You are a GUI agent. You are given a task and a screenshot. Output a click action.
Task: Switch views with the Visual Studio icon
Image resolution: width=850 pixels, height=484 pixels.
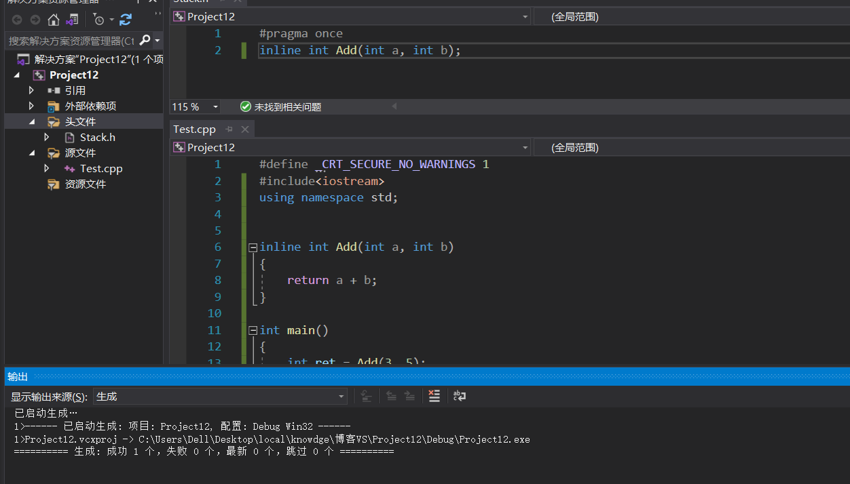[72, 20]
